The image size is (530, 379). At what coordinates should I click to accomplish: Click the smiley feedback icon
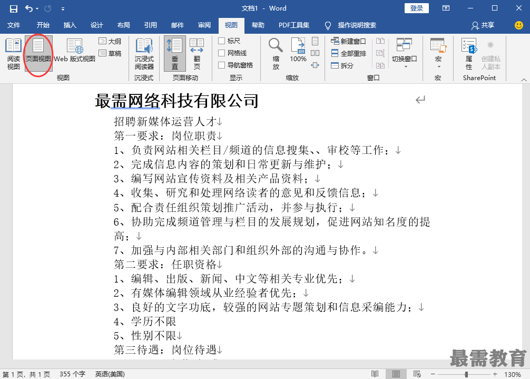518,25
